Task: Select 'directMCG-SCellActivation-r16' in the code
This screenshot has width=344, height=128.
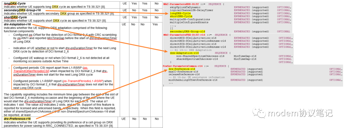Action: 193,38
